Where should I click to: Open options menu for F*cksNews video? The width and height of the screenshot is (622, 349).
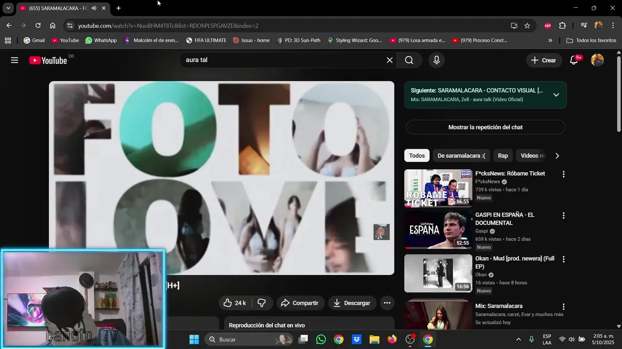pos(564,174)
